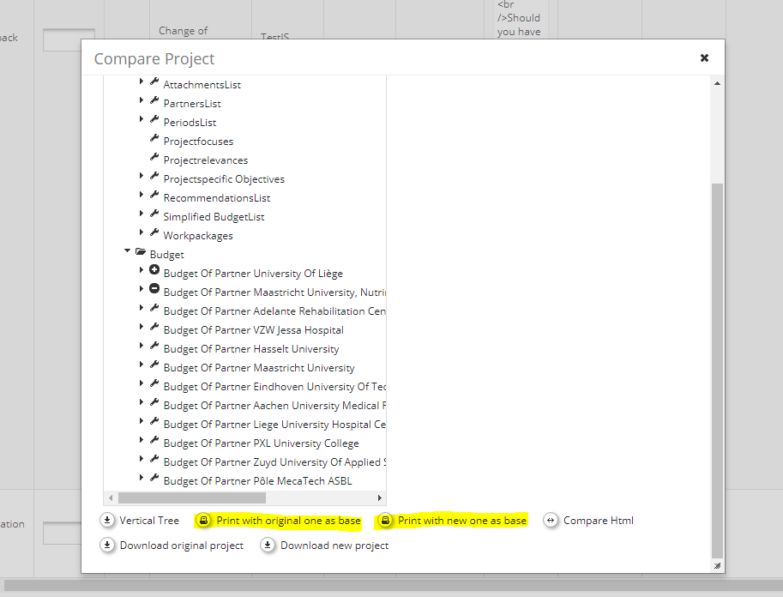This screenshot has height=597, width=783.
Task: Click wrench icon next to Projectfocuses
Action: click(154, 140)
